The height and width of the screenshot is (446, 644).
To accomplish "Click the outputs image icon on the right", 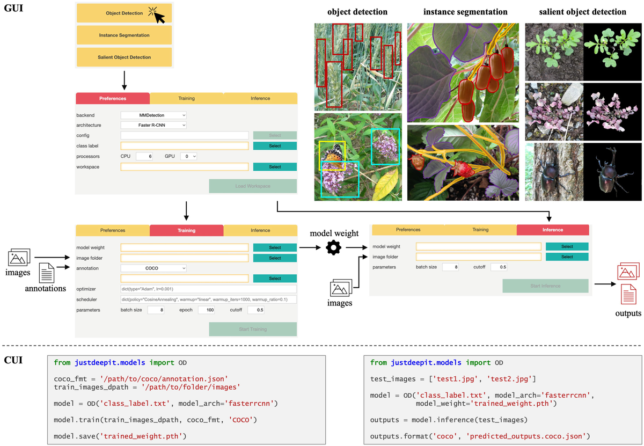I will click(x=628, y=271).
